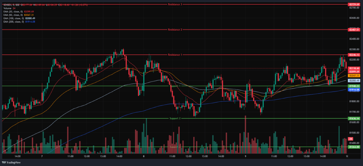Select the green 81636.14 support price tag

coord(354,118)
